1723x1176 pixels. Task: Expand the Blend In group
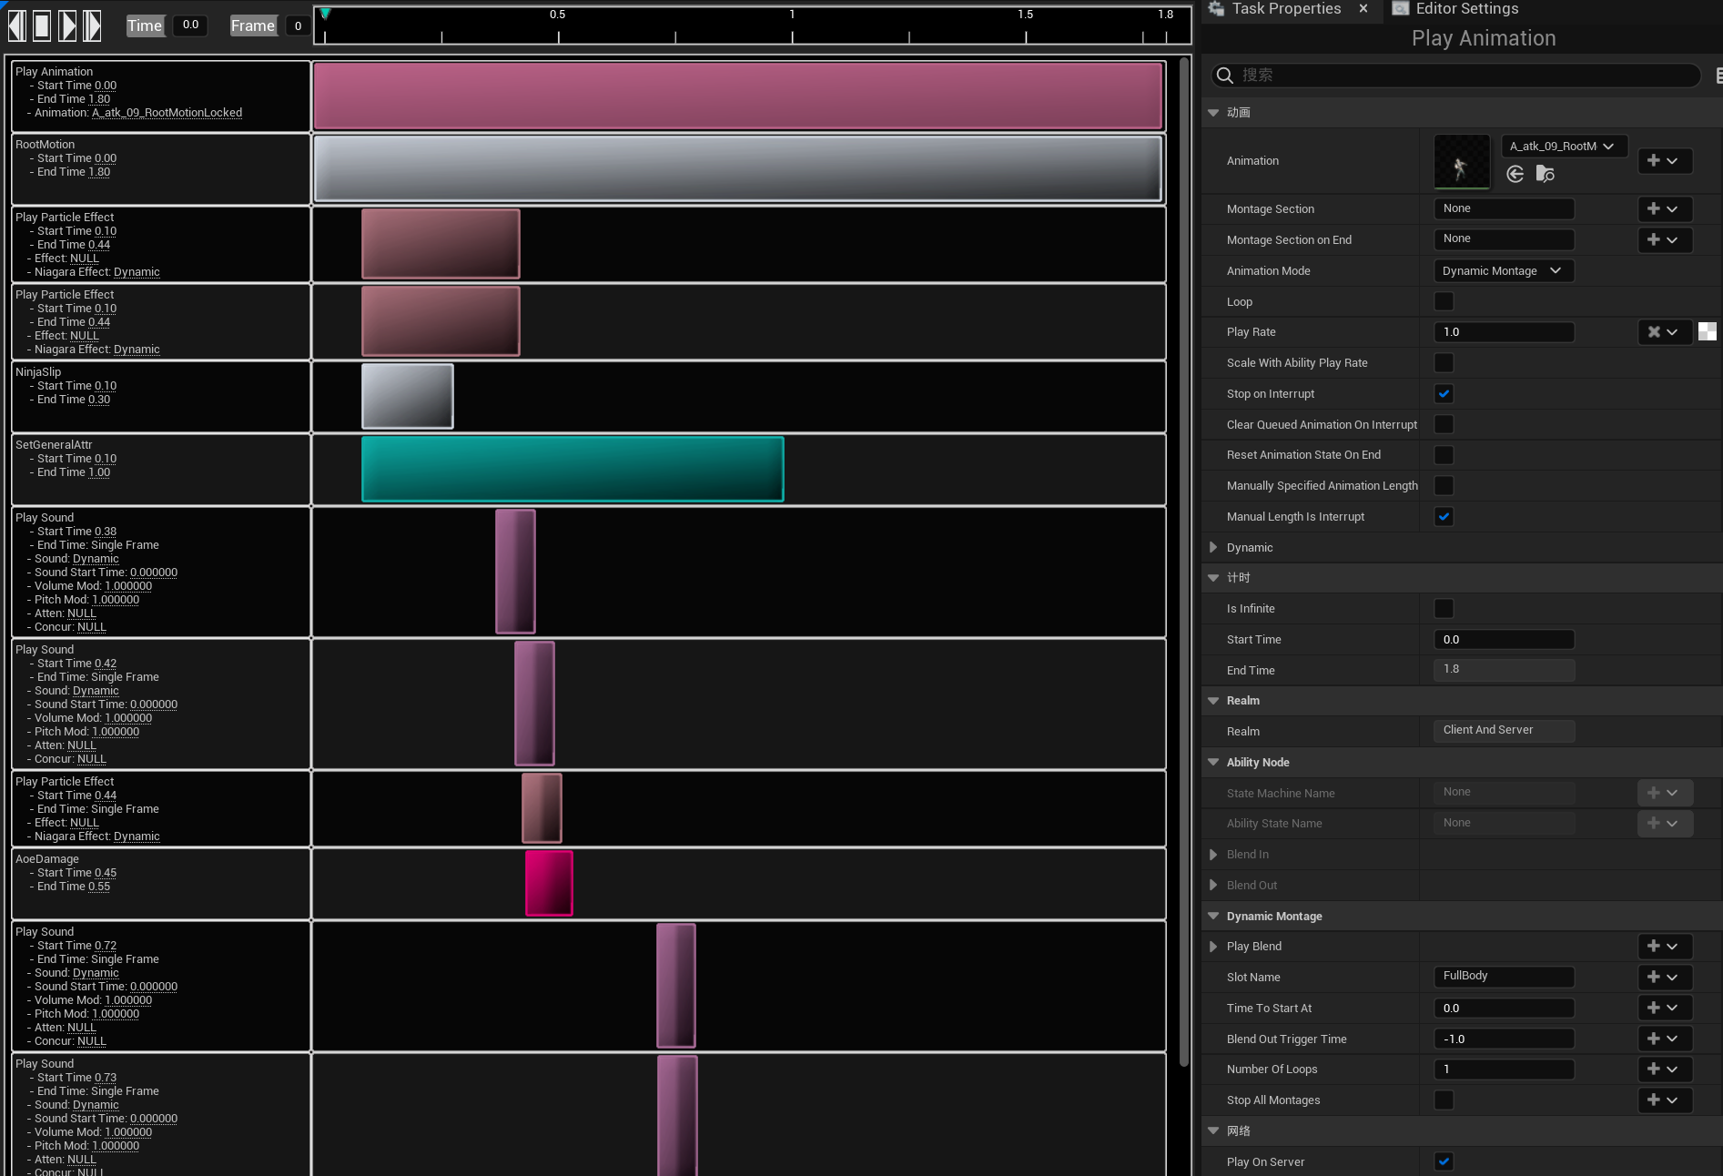(1213, 855)
